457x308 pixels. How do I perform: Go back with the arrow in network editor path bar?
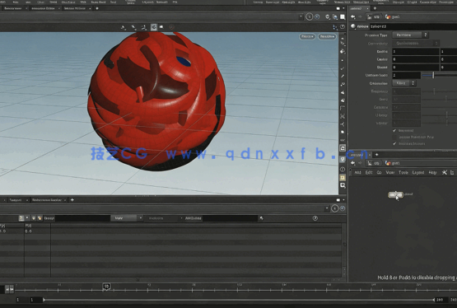(x=353, y=163)
